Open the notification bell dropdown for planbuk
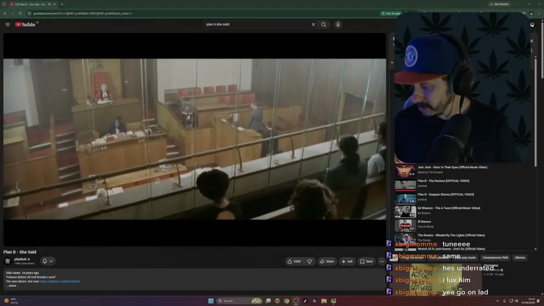 coord(47,261)
